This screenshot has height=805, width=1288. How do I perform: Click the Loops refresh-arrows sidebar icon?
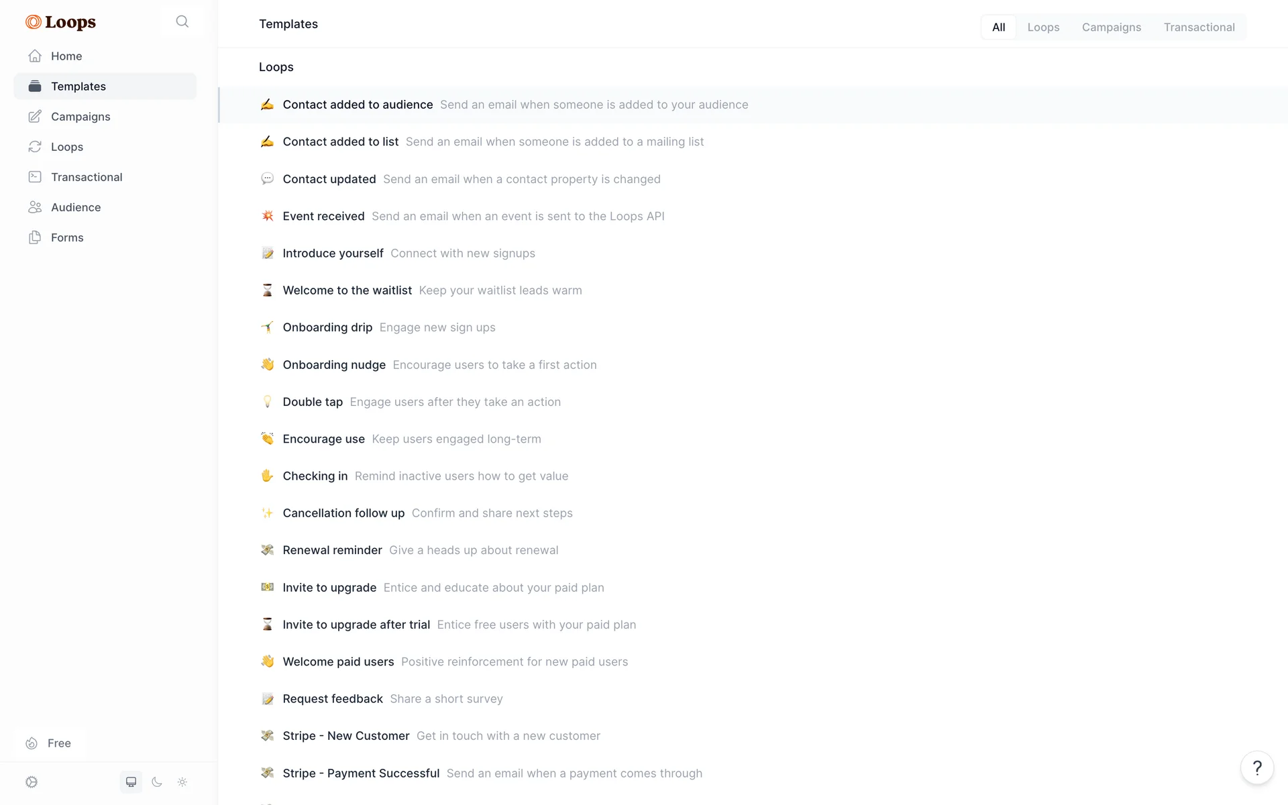[35, 146]
